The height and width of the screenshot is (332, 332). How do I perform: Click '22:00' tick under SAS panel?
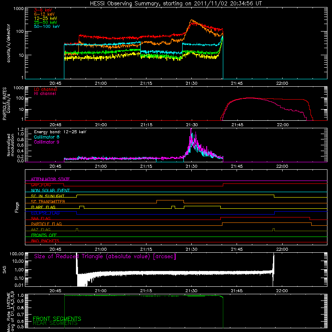282,291
